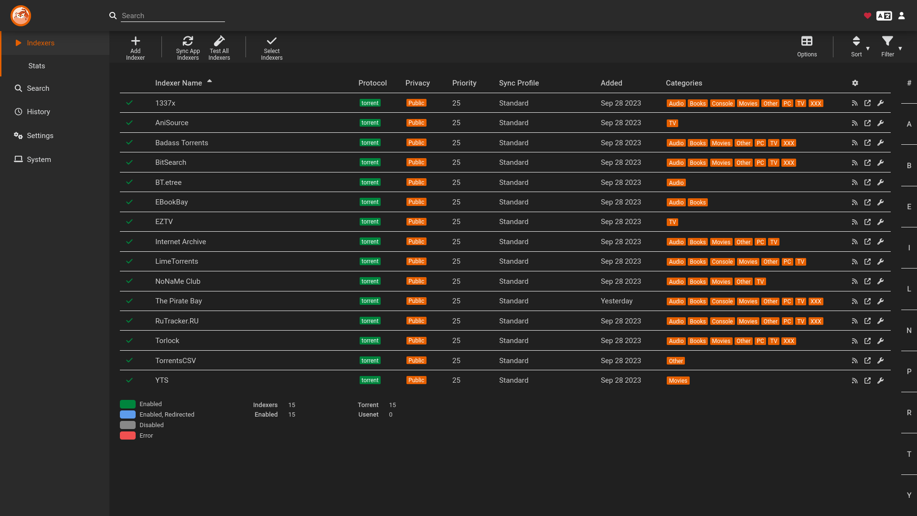This screenshot has height=516, width=917.
Task: Click the indexer name 'Internet Archive'
Action: click(x=181, y=242)
